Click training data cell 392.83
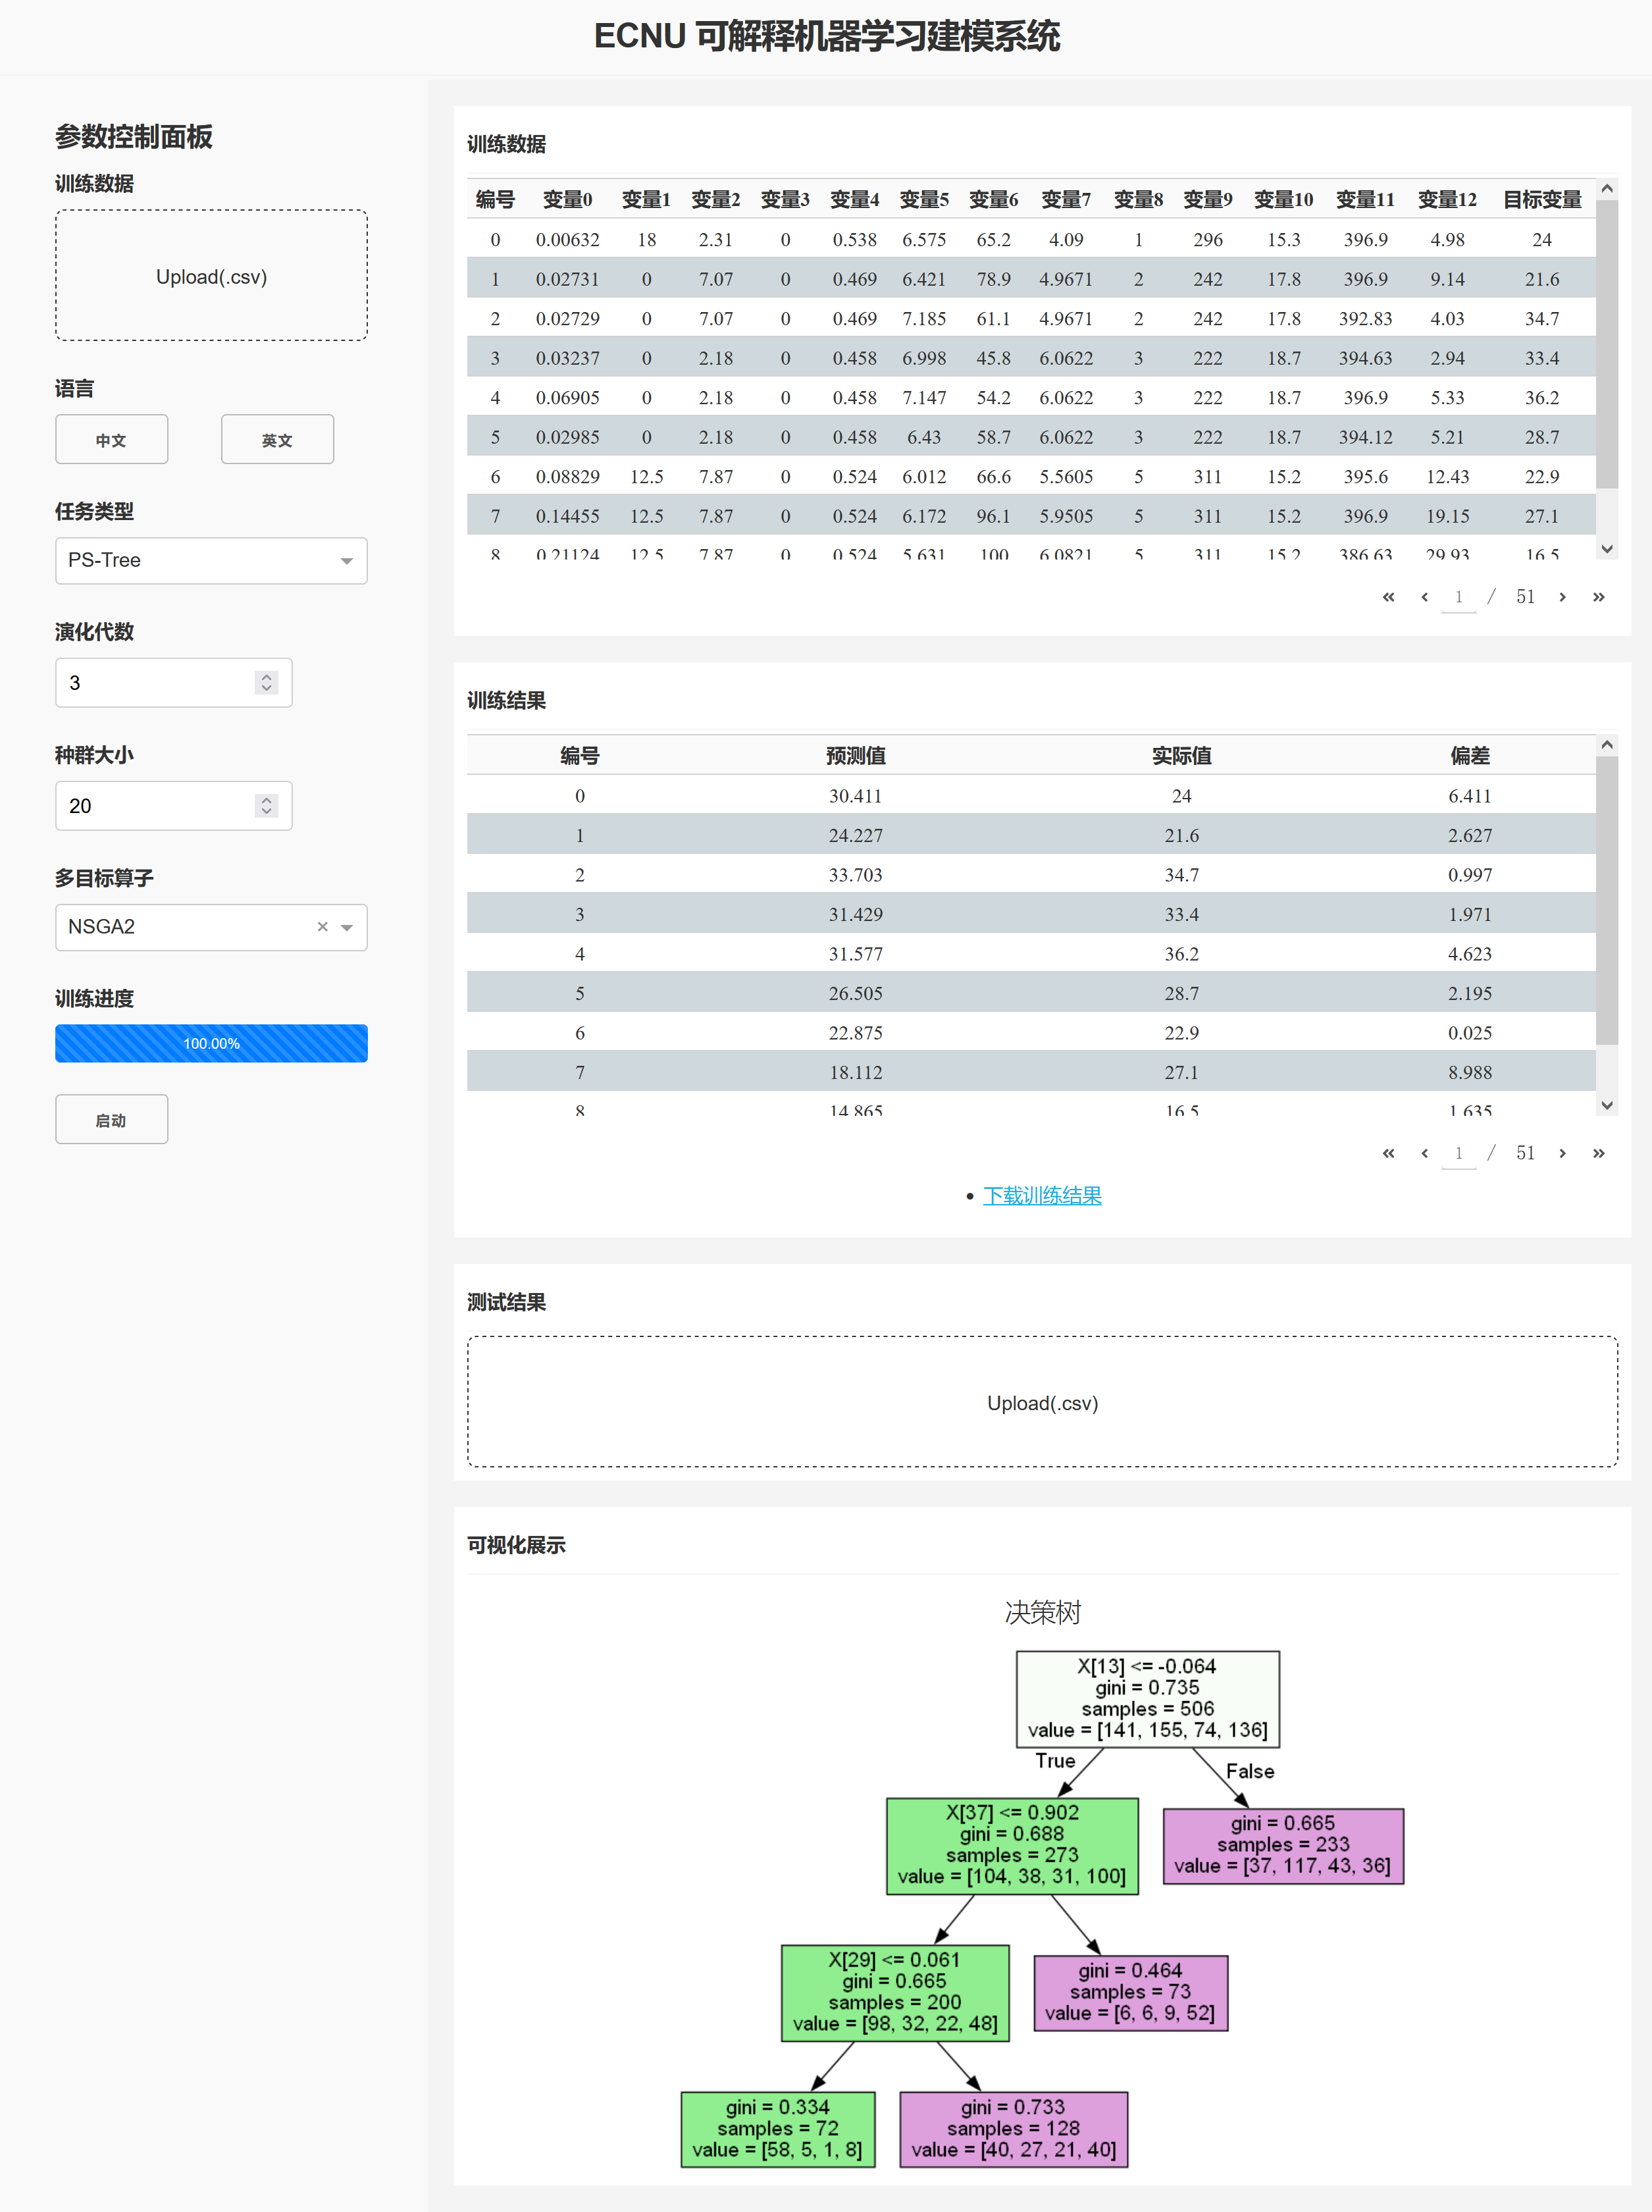1652x2212 pixels. 1365,319
